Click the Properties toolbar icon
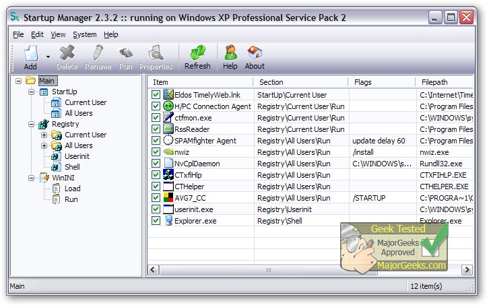 point(156,53)
